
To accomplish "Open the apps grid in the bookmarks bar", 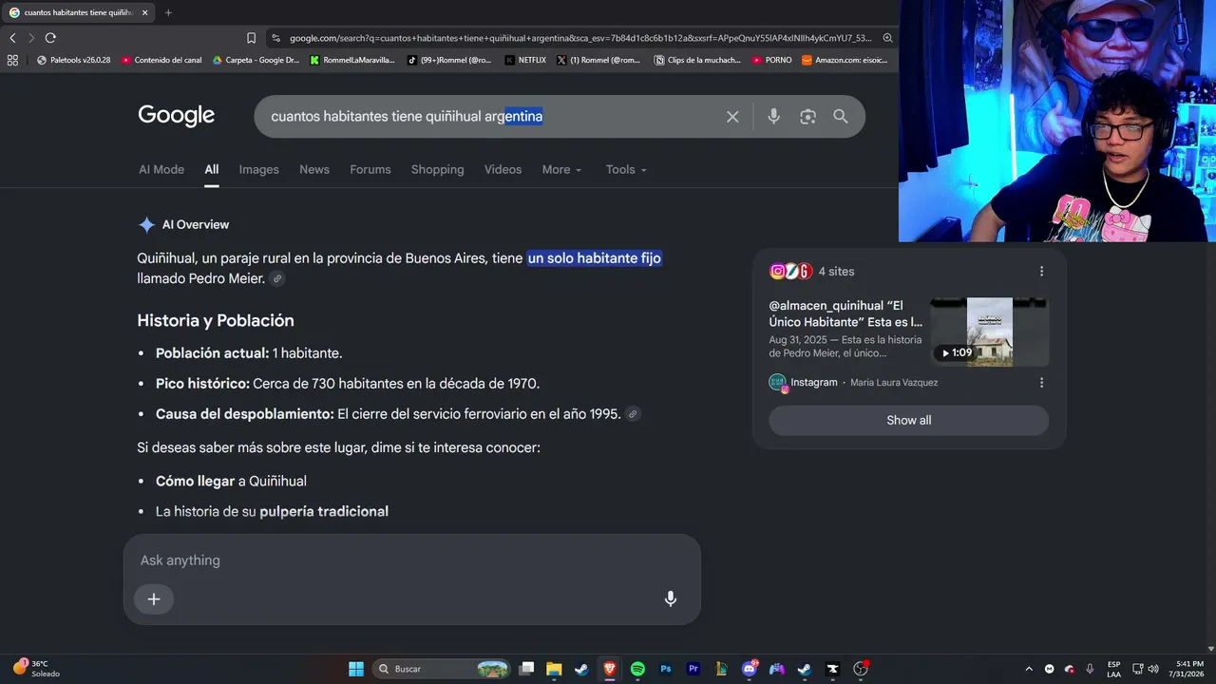I will (x=12, y=60).
